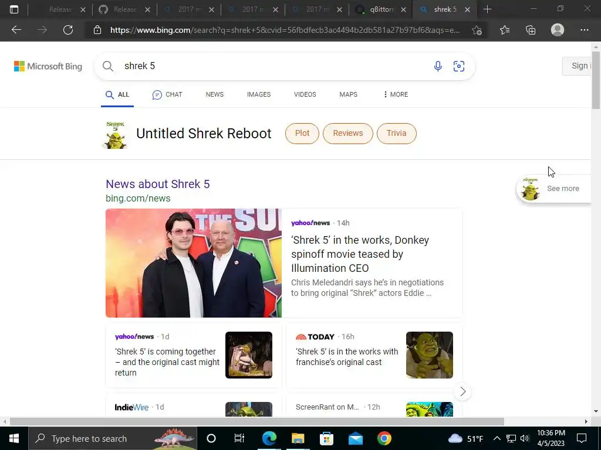Viewport: 601px width, 450px height.
Task: Open Cortana circle on the taskbar
Action: point(211,438)
